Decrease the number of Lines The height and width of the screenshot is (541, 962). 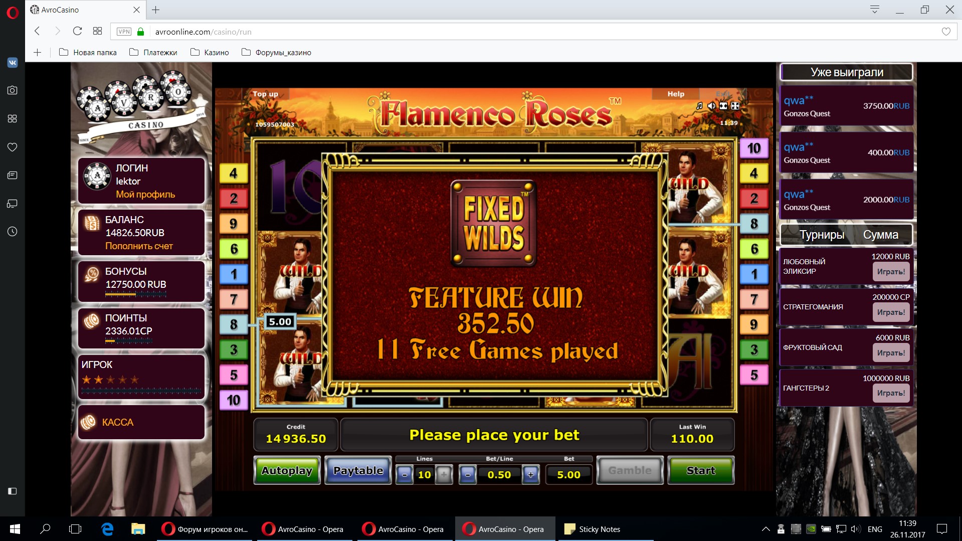405,474
